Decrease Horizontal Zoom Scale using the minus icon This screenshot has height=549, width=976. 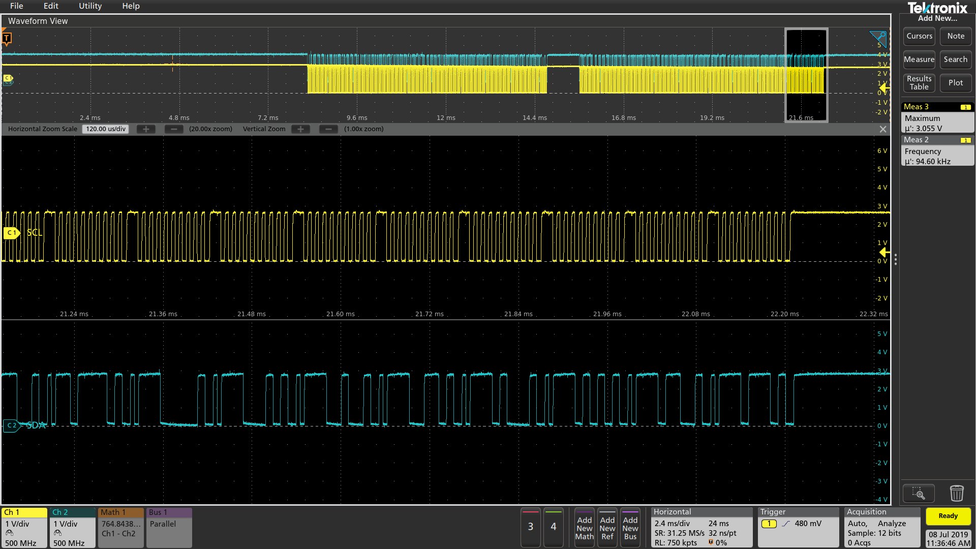174,129
